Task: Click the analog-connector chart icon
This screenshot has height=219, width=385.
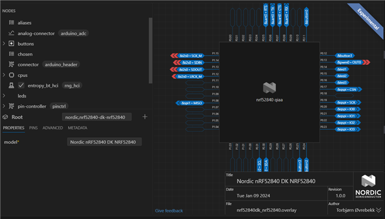Action: point(11,33)
